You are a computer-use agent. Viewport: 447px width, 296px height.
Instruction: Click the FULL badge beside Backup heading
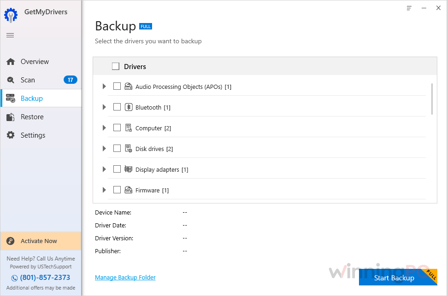click(x=146, y=27)
